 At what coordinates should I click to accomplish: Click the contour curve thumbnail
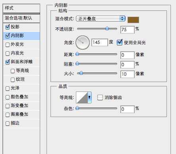pos(82,97)
